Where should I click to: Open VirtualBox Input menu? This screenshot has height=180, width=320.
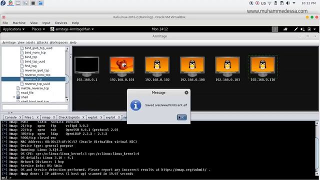tap(46, 23)
